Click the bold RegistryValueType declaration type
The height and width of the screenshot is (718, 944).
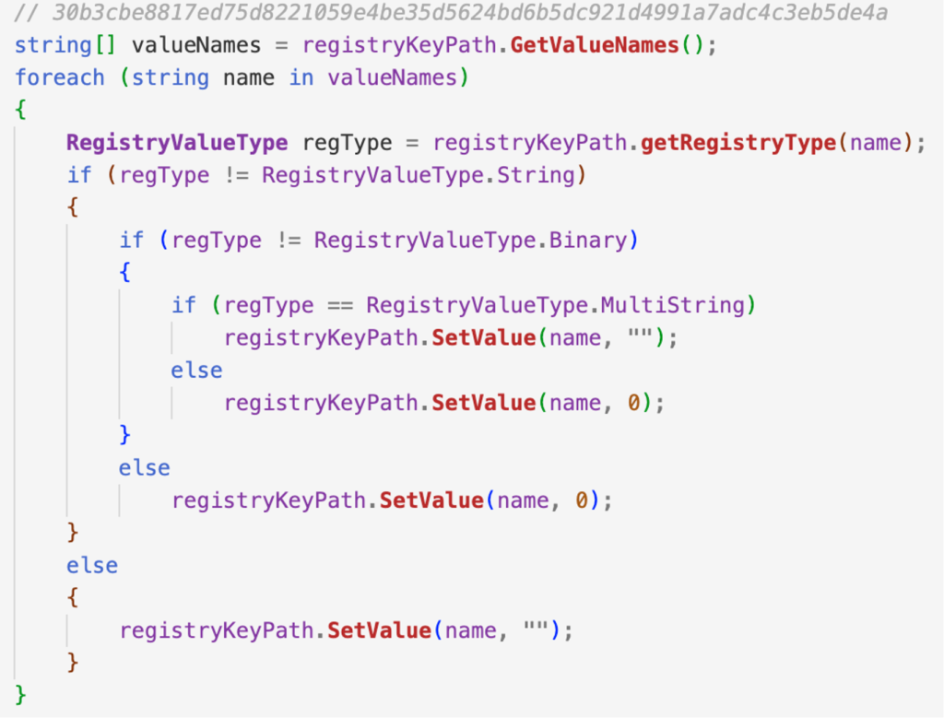176,143
